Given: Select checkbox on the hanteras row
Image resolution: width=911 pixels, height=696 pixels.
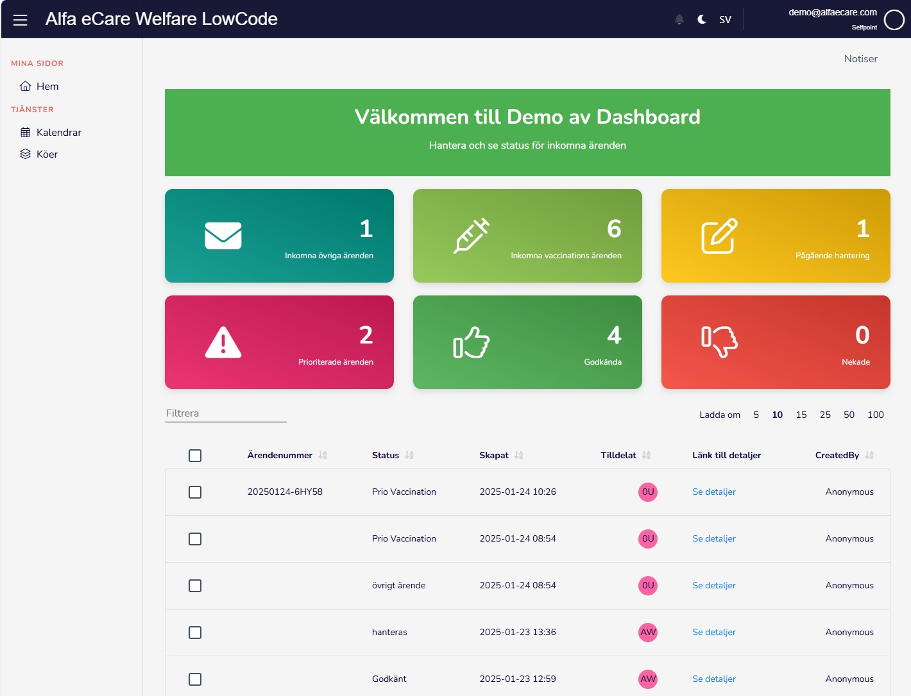Looking at the screenshot, I should (195, 633).
